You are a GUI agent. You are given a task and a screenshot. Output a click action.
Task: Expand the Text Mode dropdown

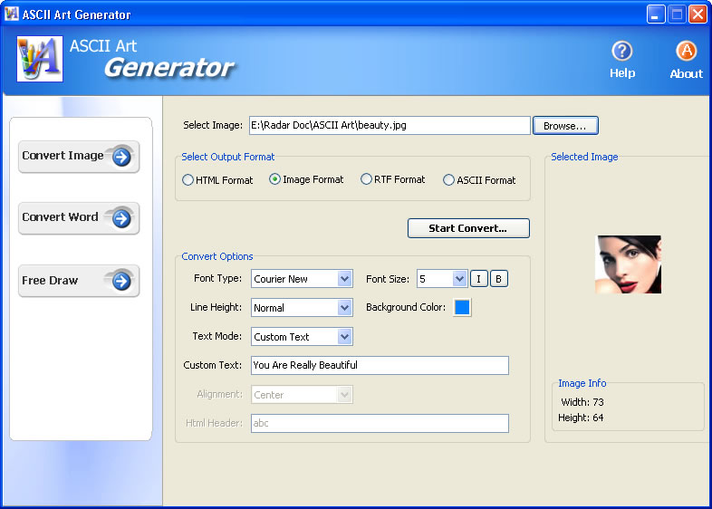click(x=344, y=337)
